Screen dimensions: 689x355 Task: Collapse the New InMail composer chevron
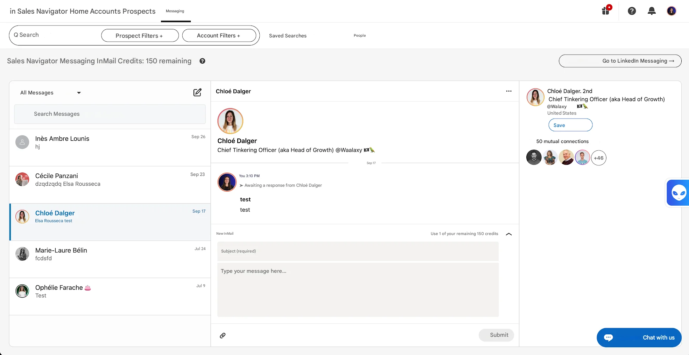pyautogui.click(x=509, y=234)
